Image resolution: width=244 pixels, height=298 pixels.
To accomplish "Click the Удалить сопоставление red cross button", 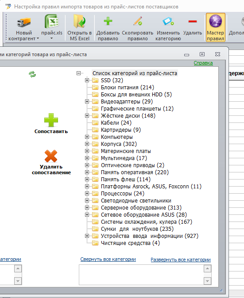I will point(51,162).
